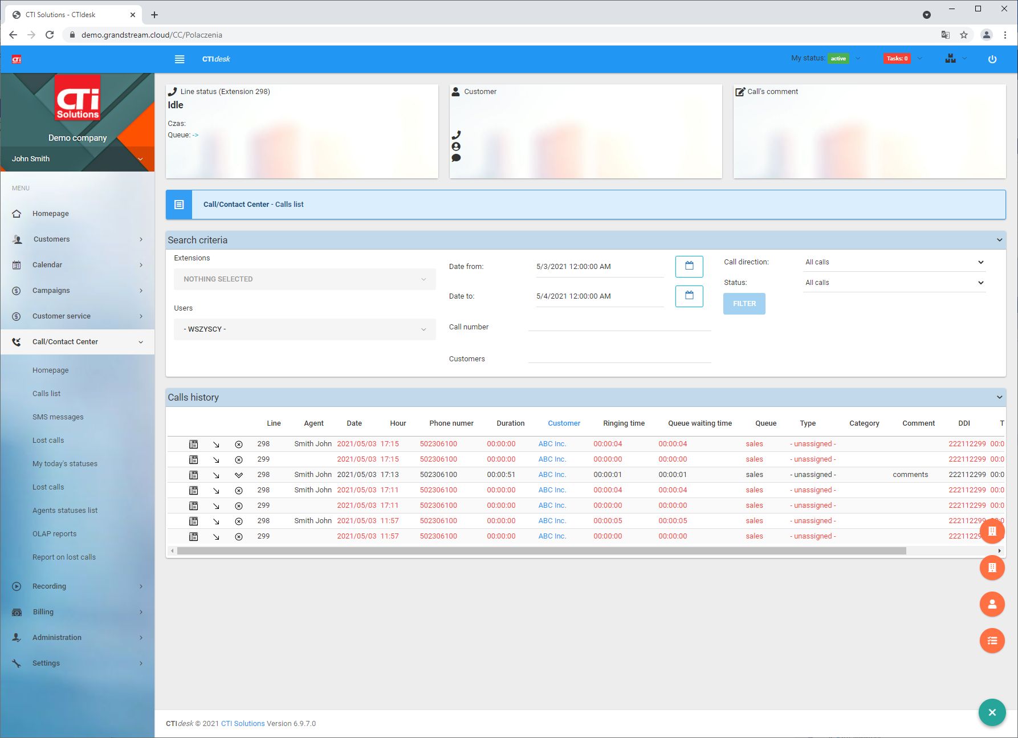This screenshot has height=738, width=1018.
Task: Open the Extensions NOTHING SELECTED dropdown
Action: 305,279
